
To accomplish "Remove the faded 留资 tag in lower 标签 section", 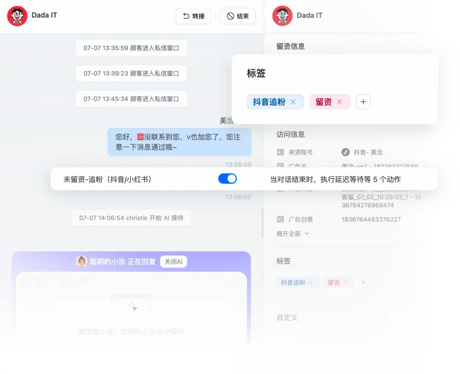I will coord(346,282).
